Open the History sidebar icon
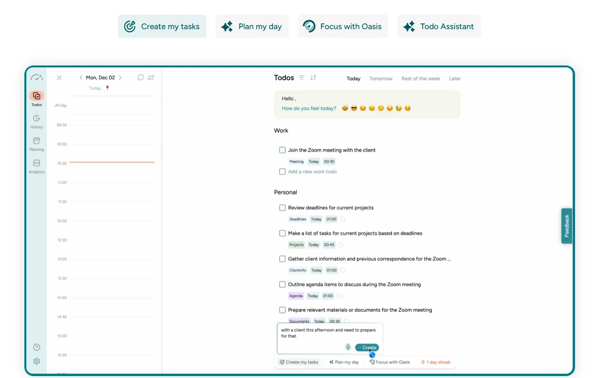Viewport: 598px width, 378px height. pos(36,119)
